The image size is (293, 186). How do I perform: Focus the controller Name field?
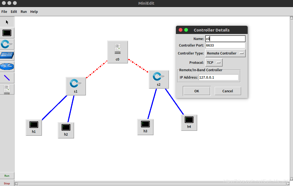point(225,39)
